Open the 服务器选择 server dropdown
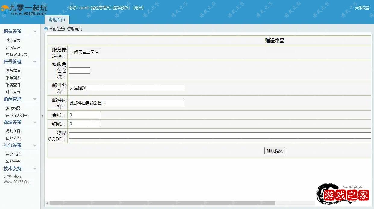This screenshot has height=209, width=374. pos(84,52)
